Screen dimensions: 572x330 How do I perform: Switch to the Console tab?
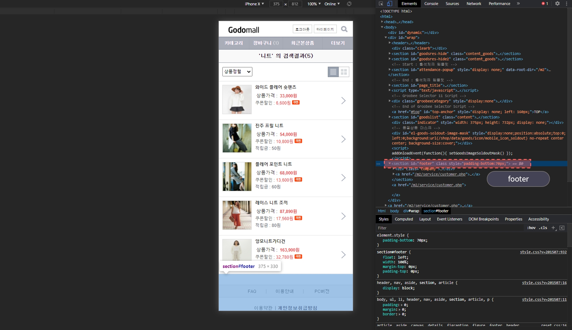point(431,4)
